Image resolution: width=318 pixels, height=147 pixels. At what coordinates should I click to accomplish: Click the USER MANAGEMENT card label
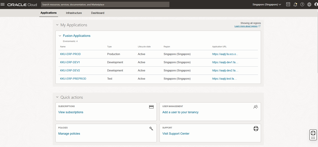(173, 106)
